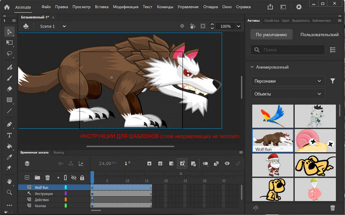
Task: Toggle highlight layers dot column
Action: coord(58,178)
